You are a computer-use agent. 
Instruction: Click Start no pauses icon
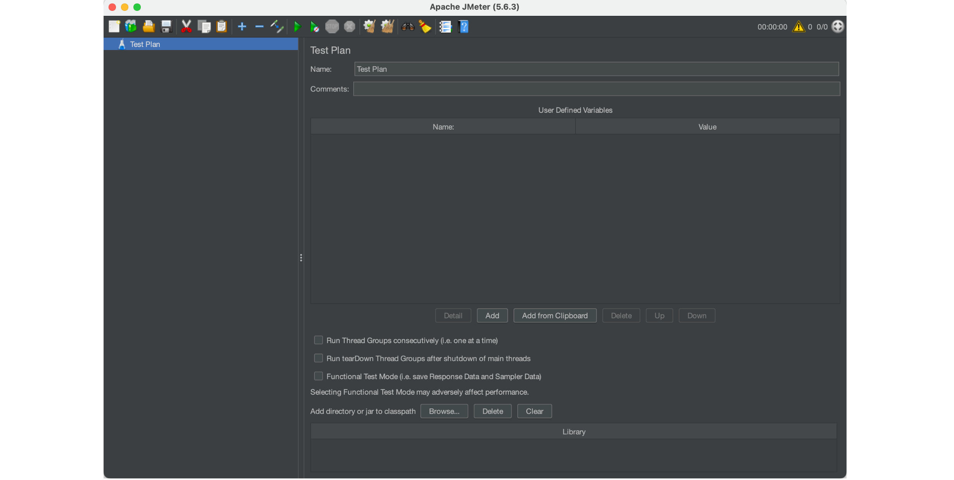click(x=315, y=27)
